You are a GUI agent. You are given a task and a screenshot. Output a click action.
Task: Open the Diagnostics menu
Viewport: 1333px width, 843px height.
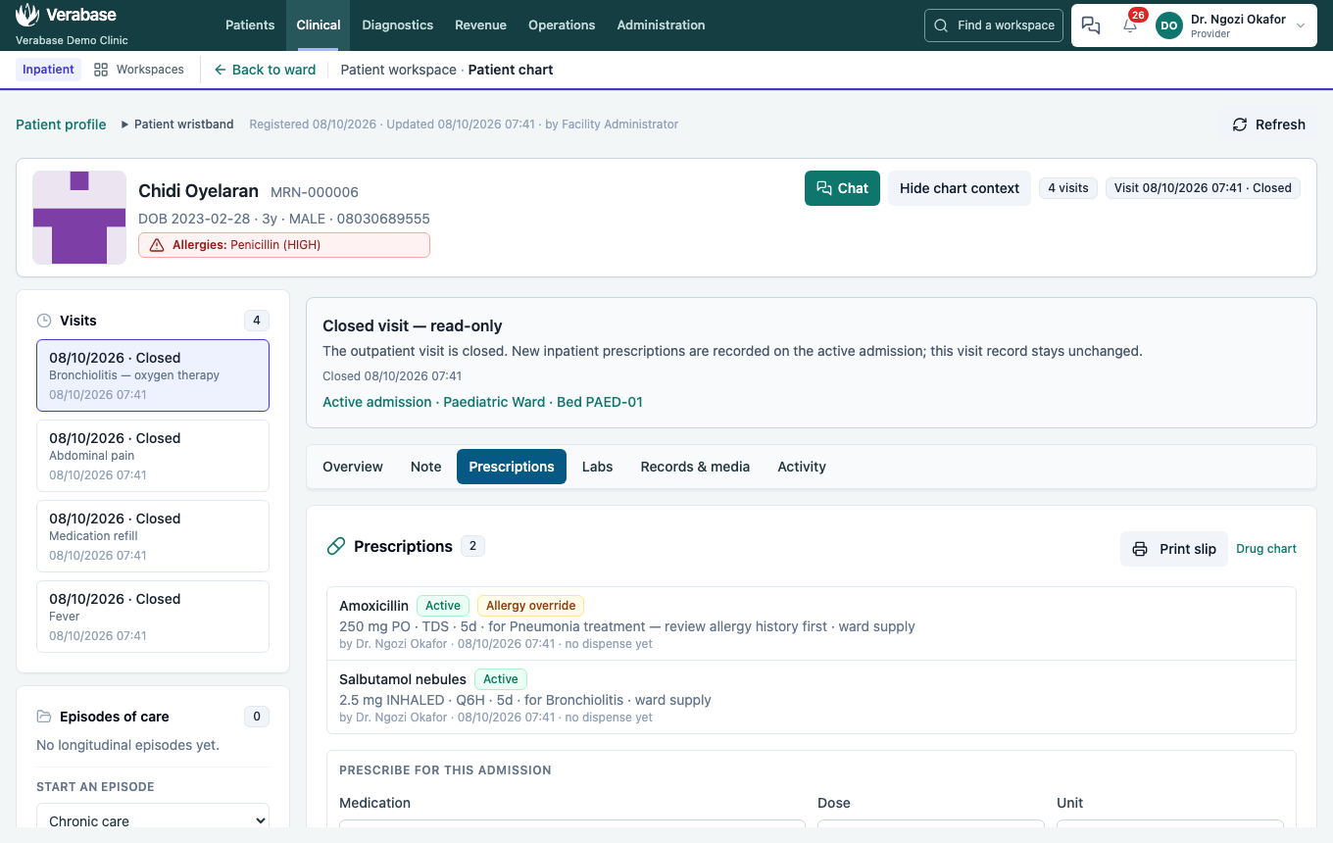tap(398, 25)
